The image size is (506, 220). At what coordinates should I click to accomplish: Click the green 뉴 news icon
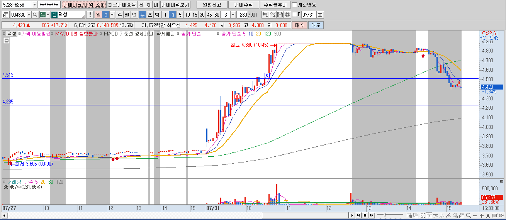(x=42, y=15)
